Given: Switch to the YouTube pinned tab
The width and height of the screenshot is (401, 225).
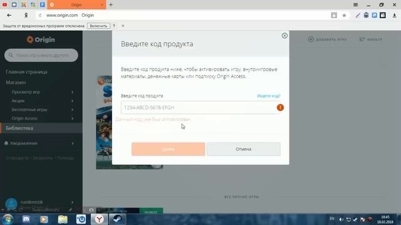Looking at the screenshot, I should tap(4, 4).
